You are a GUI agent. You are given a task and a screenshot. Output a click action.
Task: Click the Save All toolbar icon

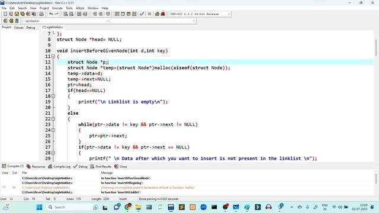click(23, 14)
